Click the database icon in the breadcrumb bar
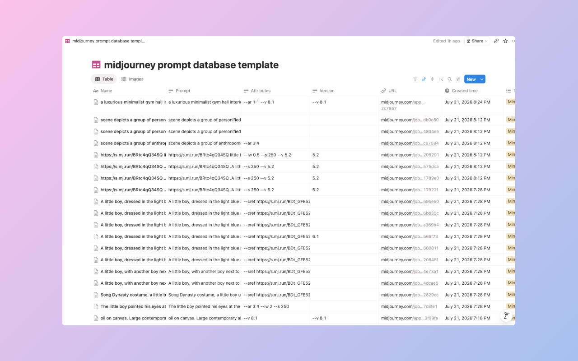Screen dimensions: 578x361 (67, 41)
